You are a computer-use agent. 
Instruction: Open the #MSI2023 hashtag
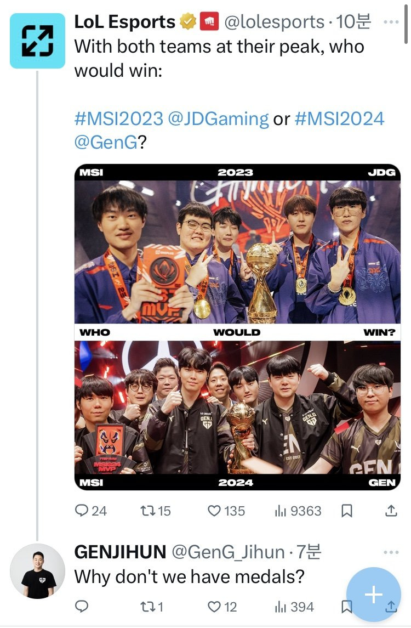coord(119,119)
